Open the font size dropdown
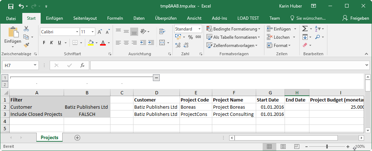 (93, 32)
